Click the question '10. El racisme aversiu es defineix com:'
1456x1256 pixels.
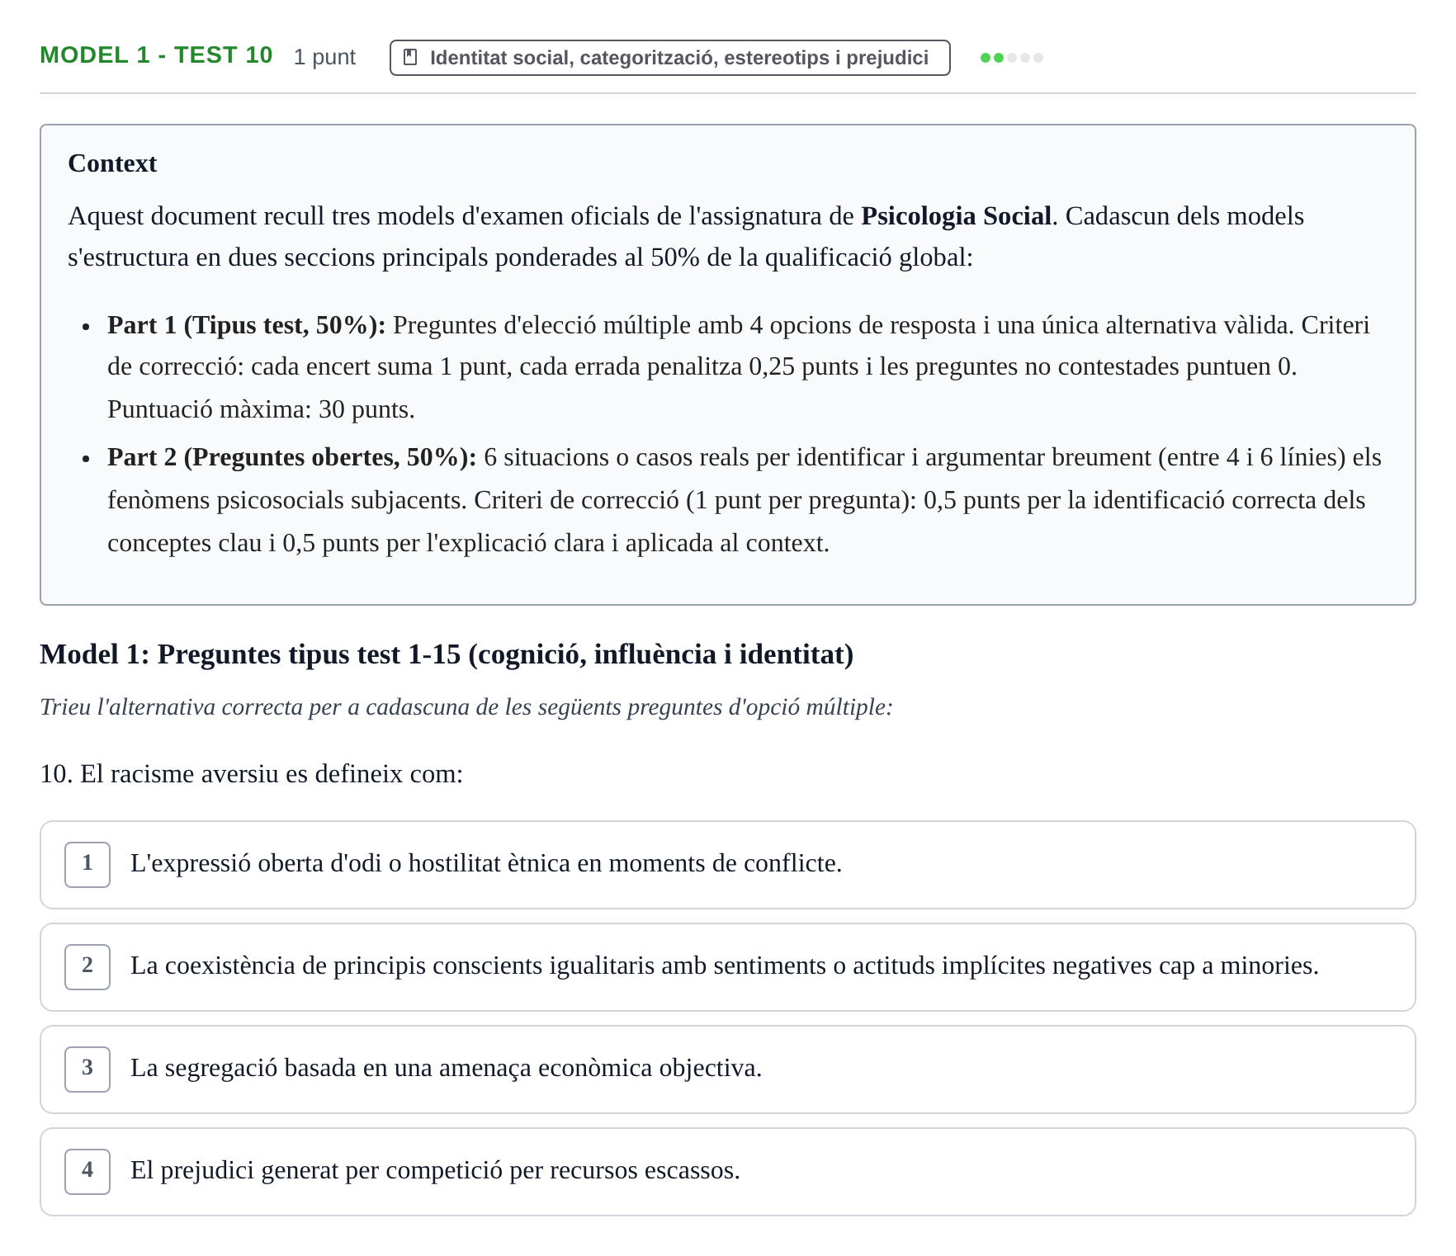tap(252, 774)
